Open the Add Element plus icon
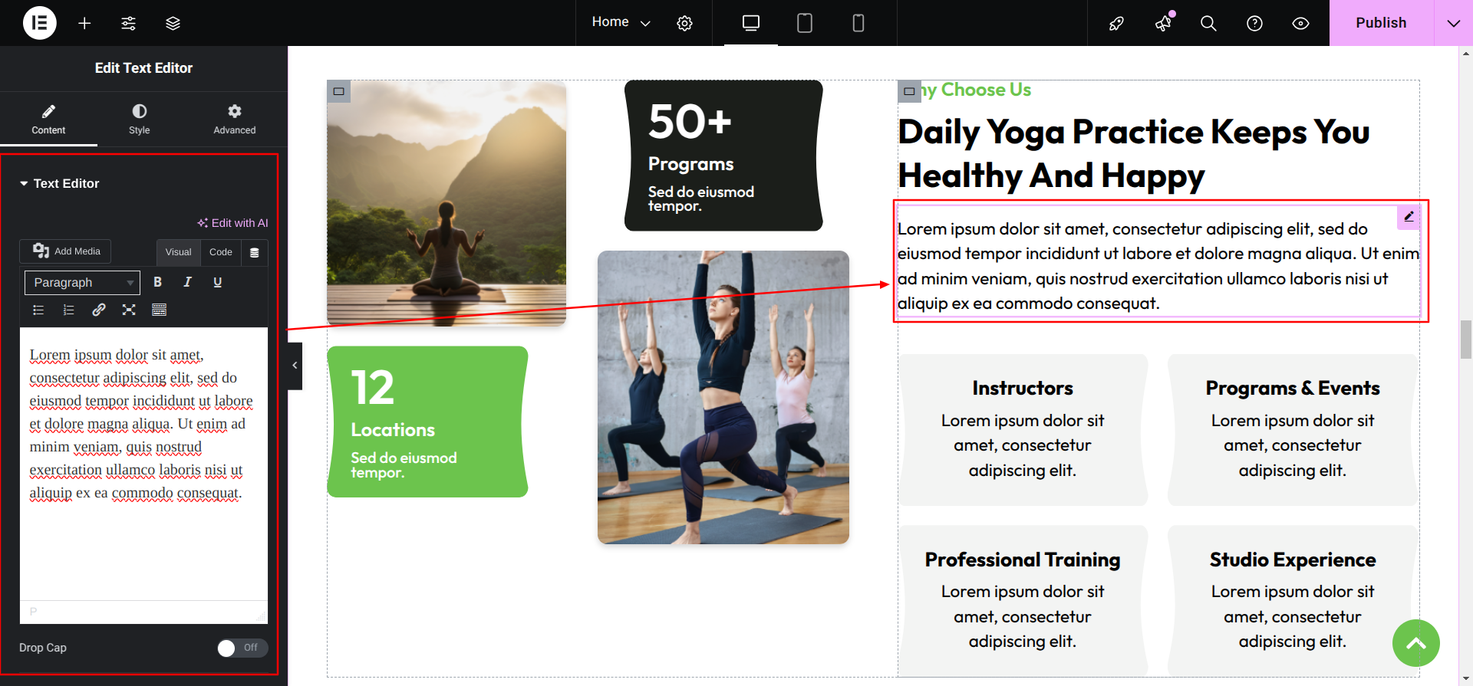This screenshot has height=686, width=1473. point(84,23)
